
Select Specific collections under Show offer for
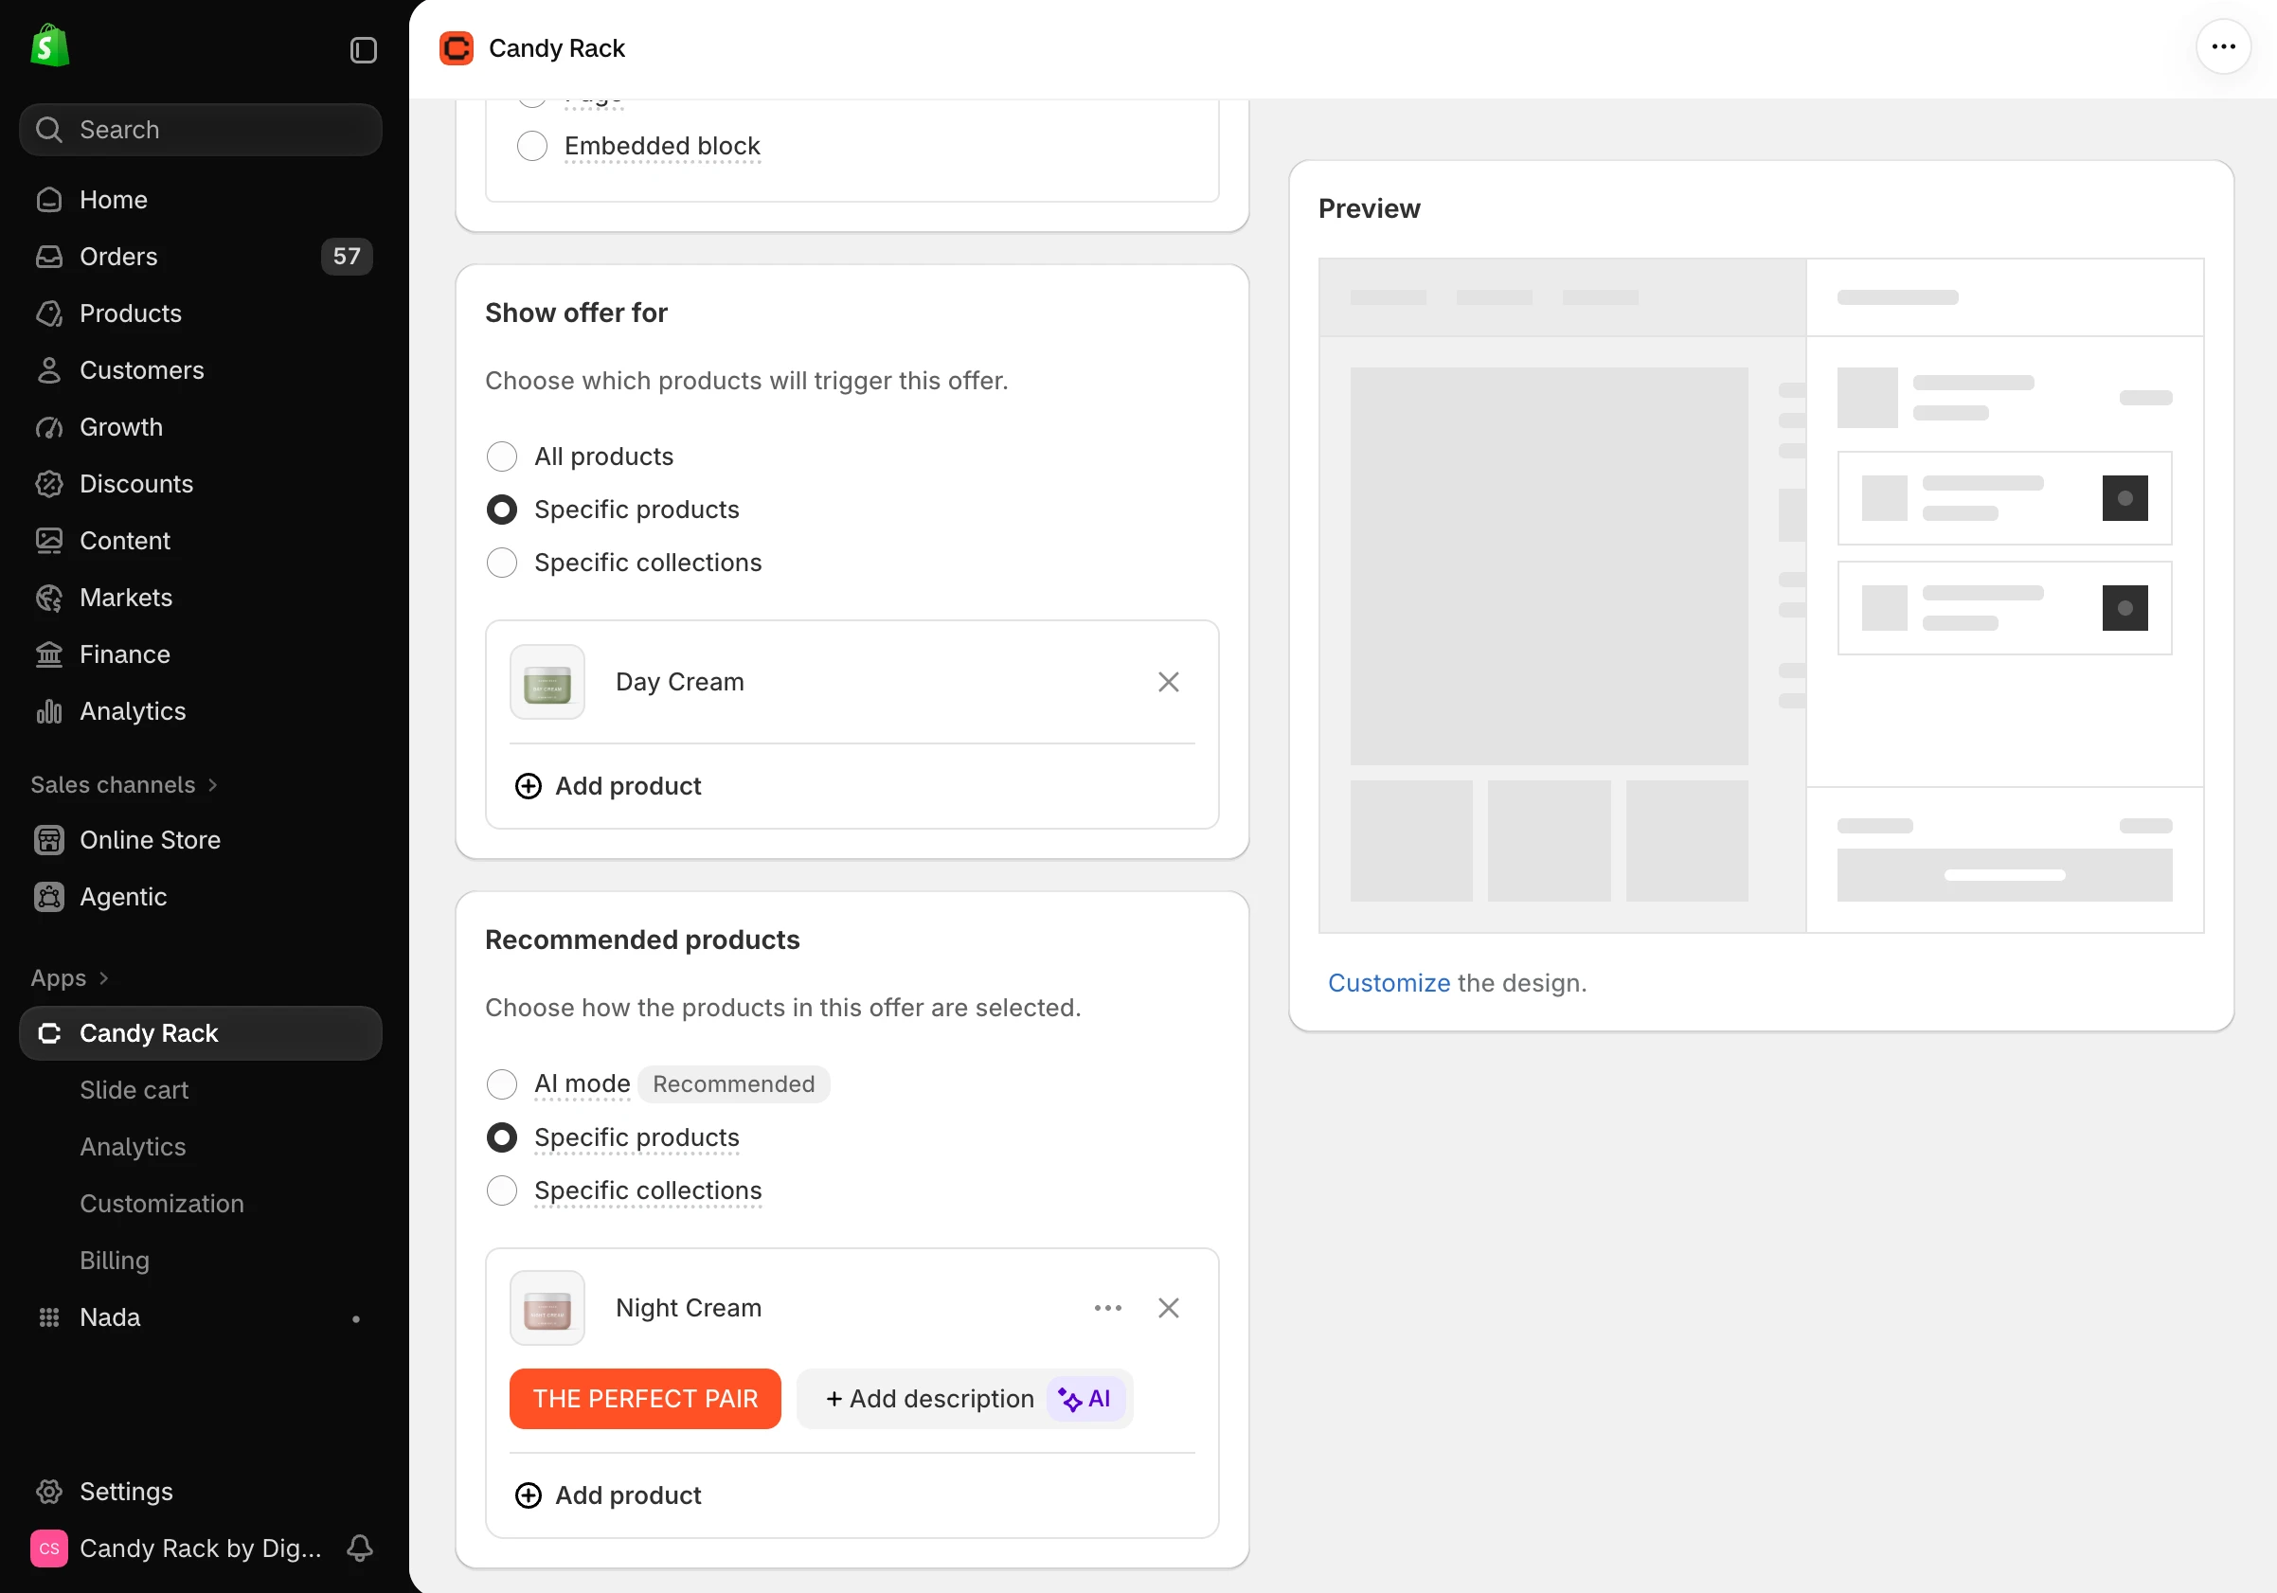click(502, 564)
